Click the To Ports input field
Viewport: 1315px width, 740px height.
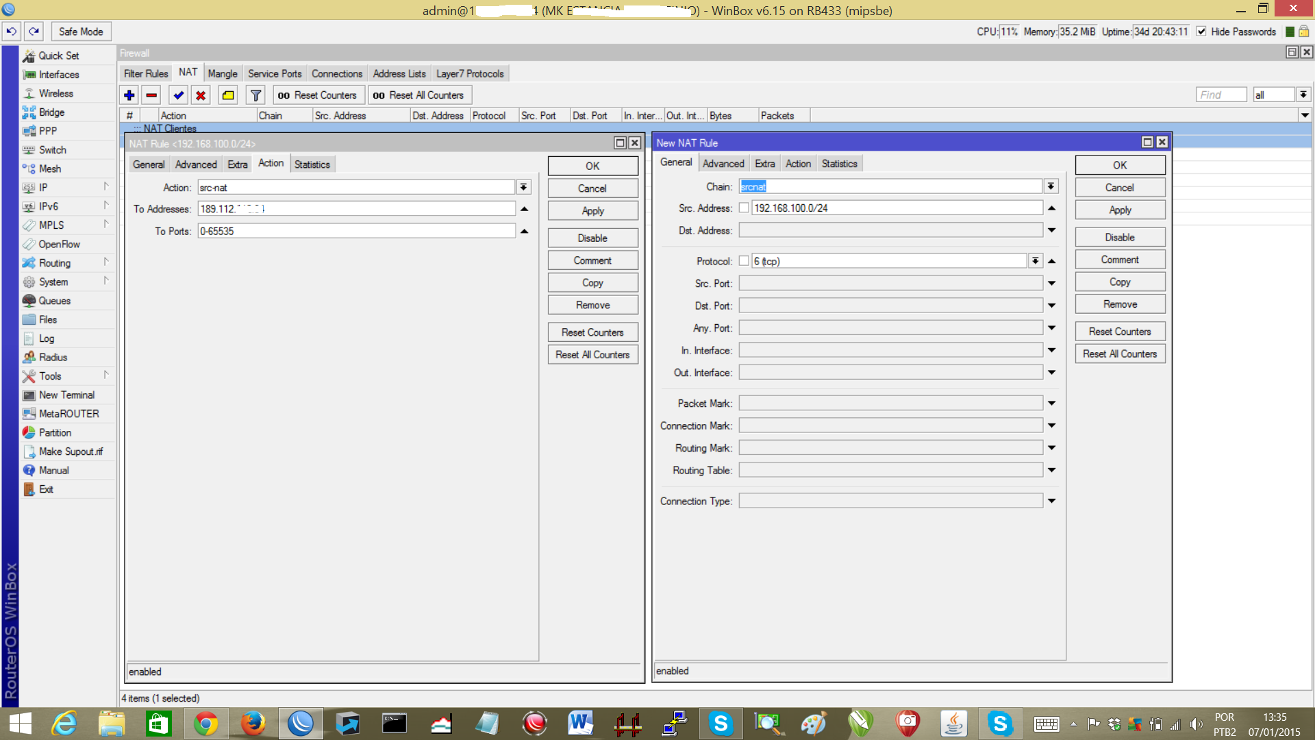356,231
